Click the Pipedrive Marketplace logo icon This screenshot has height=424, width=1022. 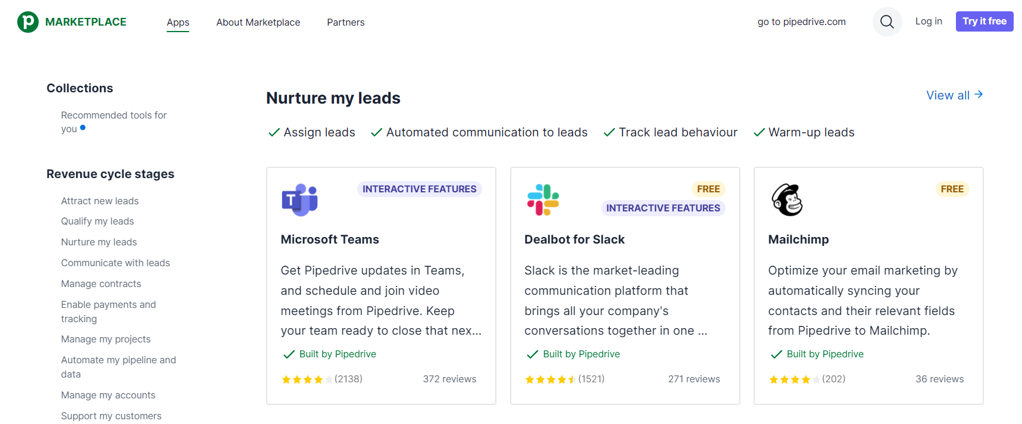28,22
